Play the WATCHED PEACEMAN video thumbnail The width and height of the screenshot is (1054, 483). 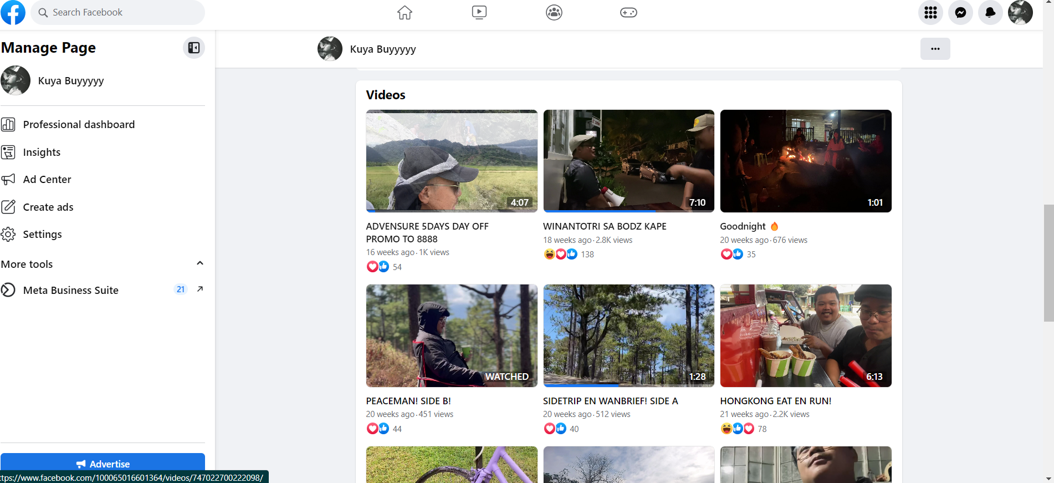point(452,335)
